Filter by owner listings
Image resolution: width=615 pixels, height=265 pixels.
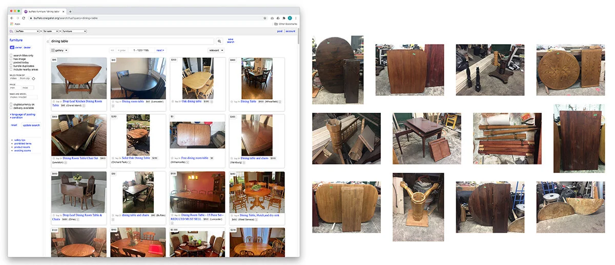tap(18, 47)
